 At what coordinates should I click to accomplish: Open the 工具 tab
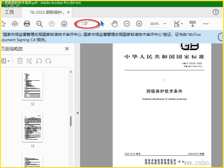[x=9, y=12]
